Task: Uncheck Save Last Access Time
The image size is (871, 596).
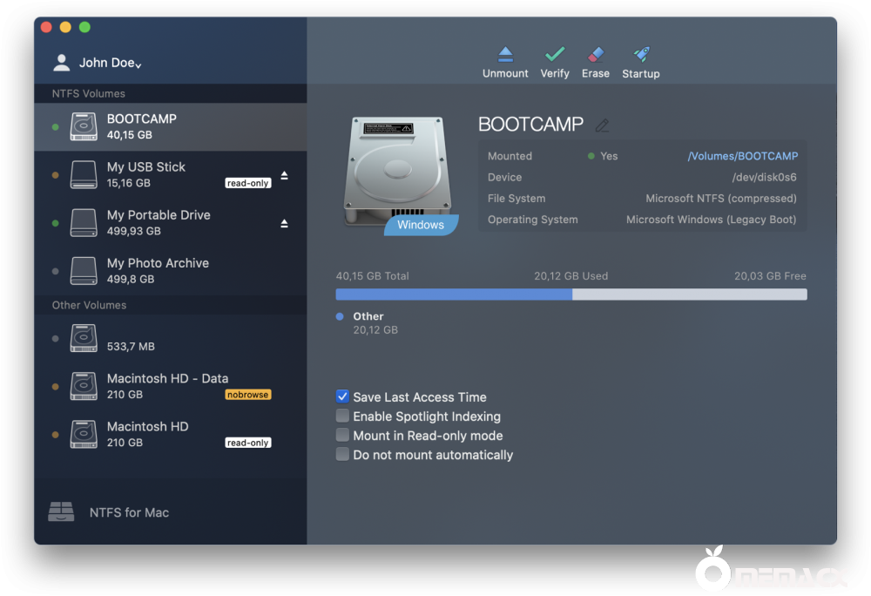Action: point(343,396)
